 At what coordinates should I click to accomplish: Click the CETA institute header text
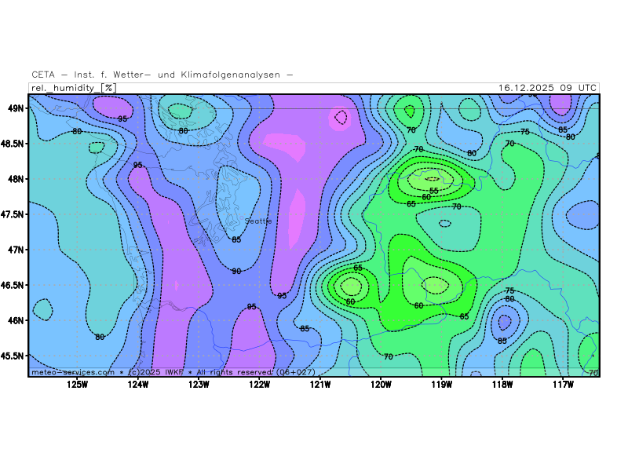pos(162,75)
